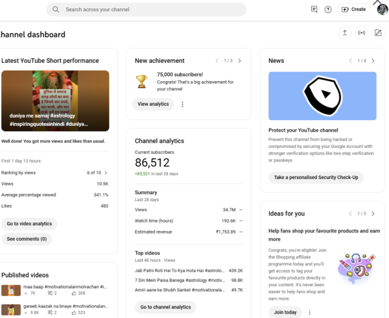Open three-dot menu beside View analytics
389x318 pixels.
point(182,104)
